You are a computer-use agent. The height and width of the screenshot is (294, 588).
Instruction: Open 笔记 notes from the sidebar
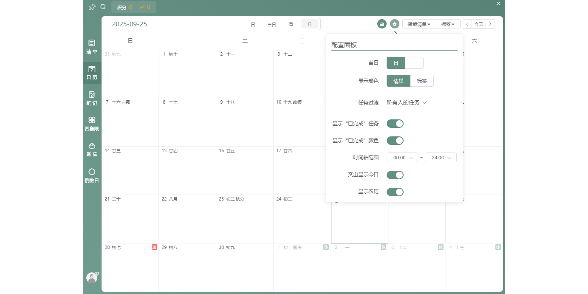point(92,98)
